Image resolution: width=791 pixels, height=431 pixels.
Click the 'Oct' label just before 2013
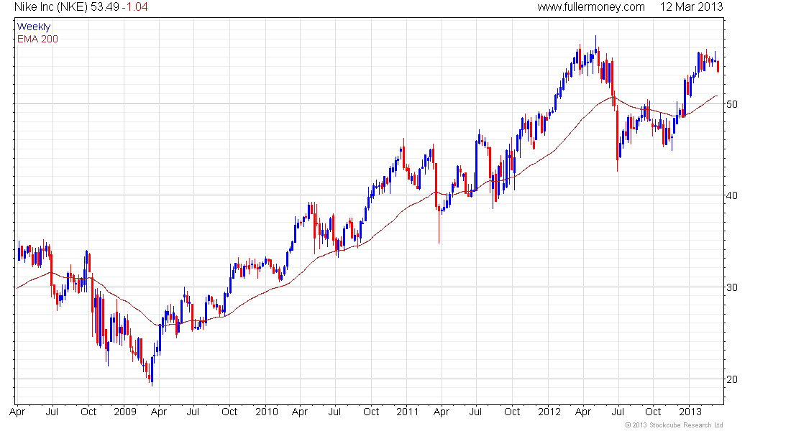[653, 412]
